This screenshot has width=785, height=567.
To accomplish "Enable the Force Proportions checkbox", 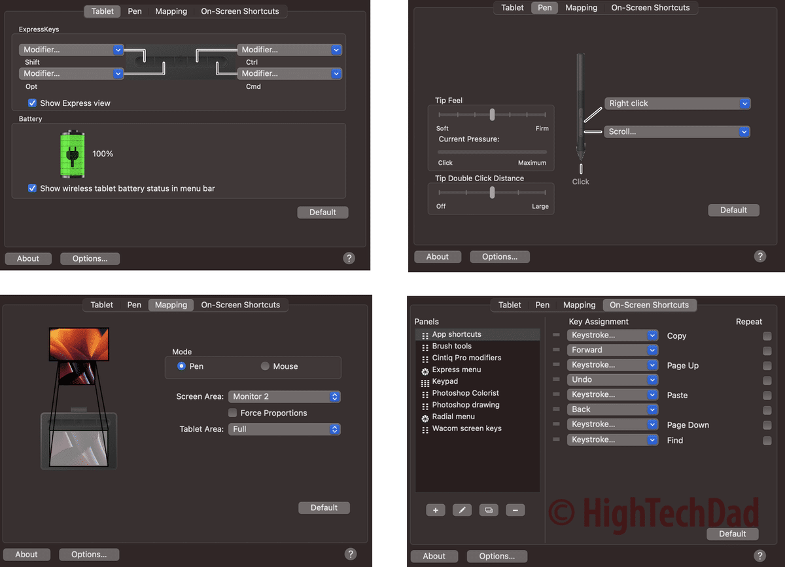I will 232,413.
